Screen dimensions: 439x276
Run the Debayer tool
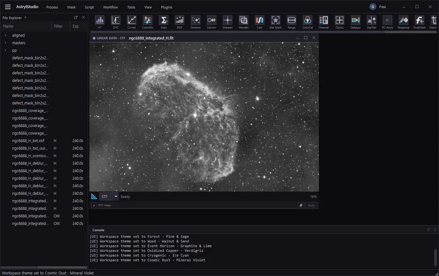click(x=355, y=22)
